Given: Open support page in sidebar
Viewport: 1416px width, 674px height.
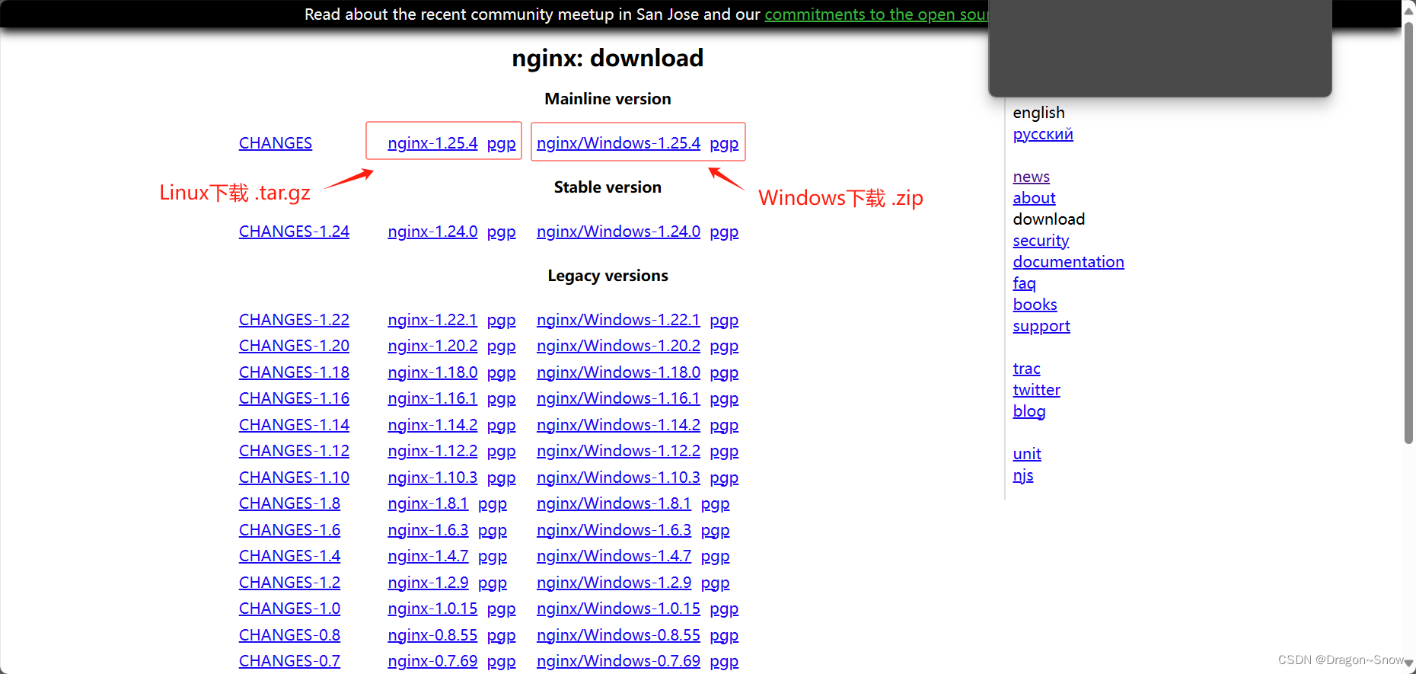Looking at the screenshot, I should 1041,326.
